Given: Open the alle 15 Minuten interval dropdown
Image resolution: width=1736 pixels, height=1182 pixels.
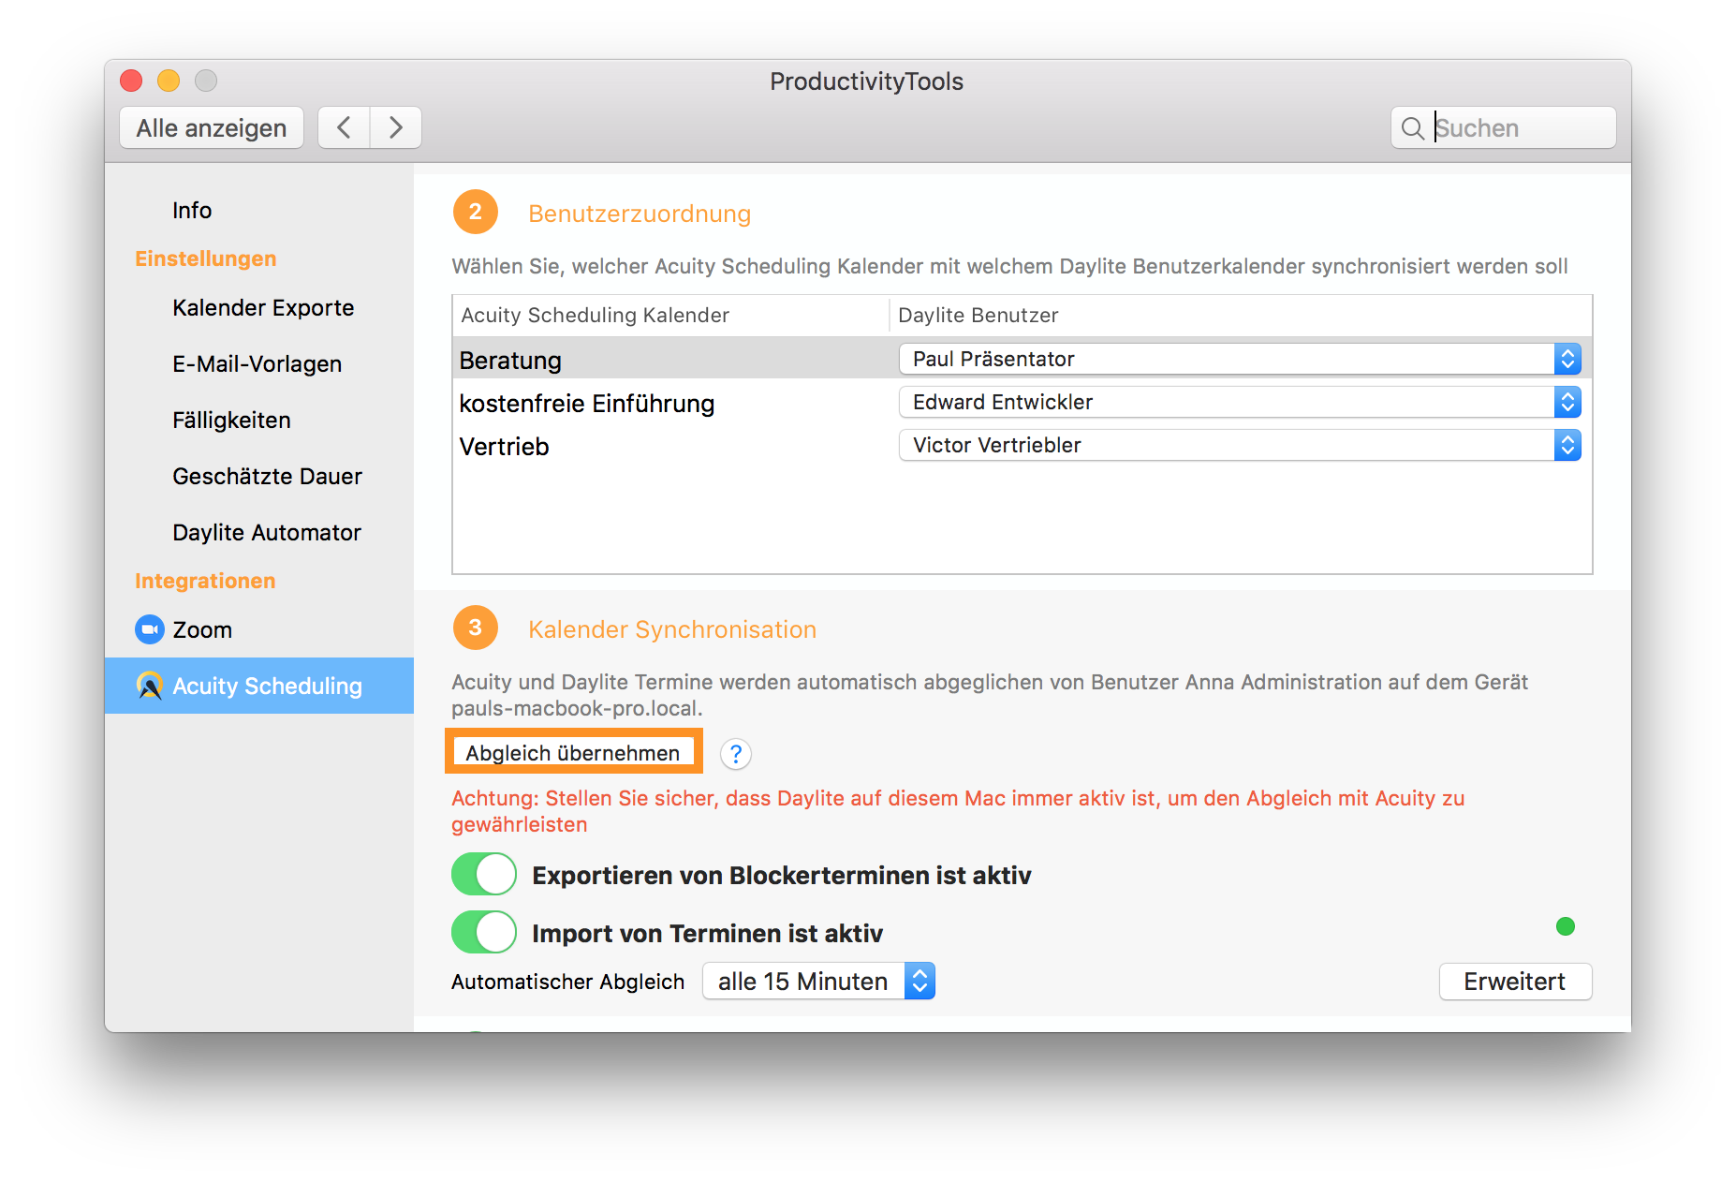Looking at the screenshot, I should click(818, 982).
